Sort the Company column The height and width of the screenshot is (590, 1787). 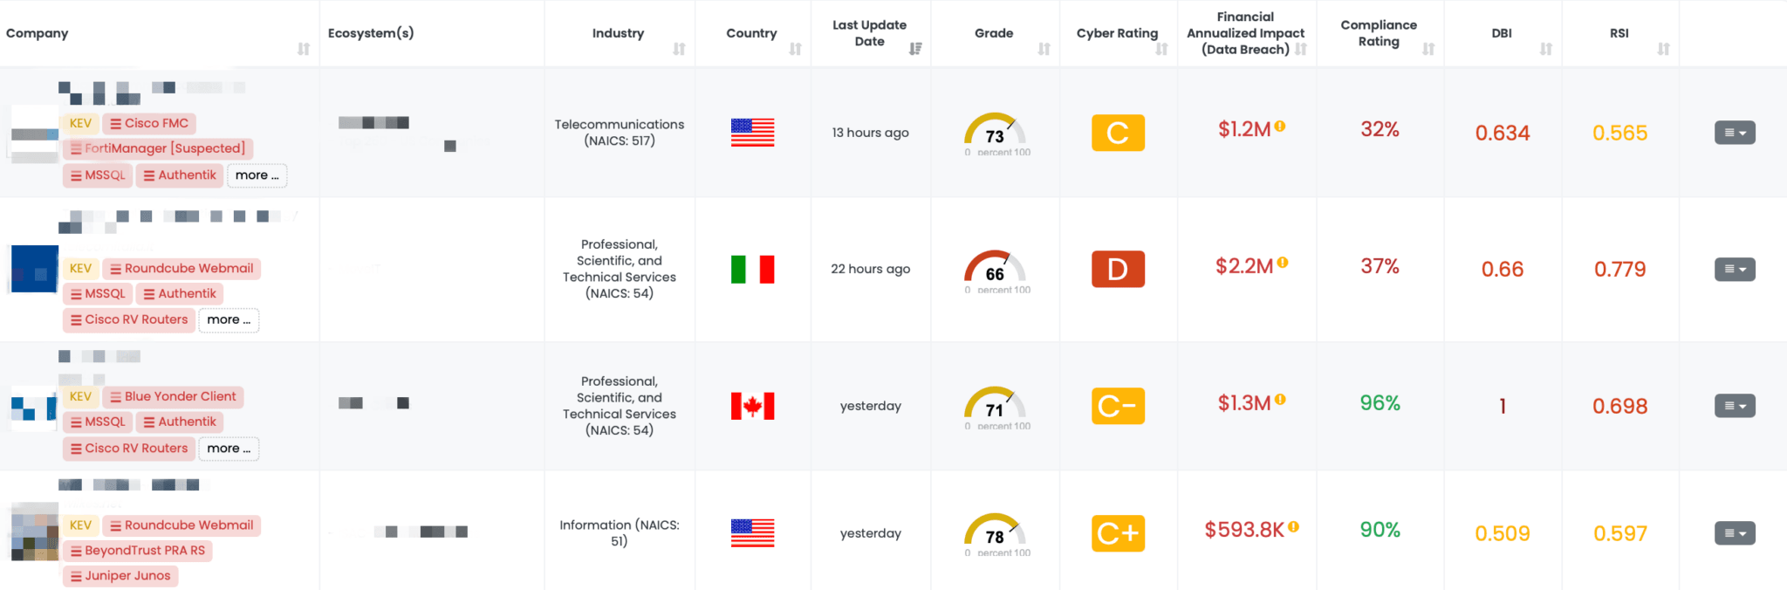[x=304, y=50]
